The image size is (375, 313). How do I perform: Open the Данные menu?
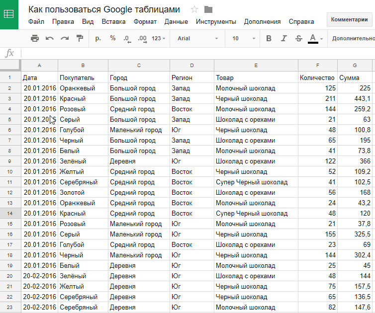tap(176, 22)
